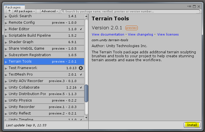205x132 pixels.
Task: Click the checkmark beside Unity Collaborate
Action: pyautogui.click(x=81, y=87)
